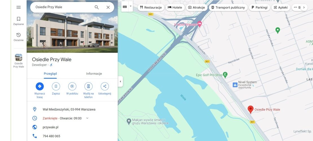Expand opening hours chevron
This screenshot has width=313, height=141.
click(x=87, y=118)
